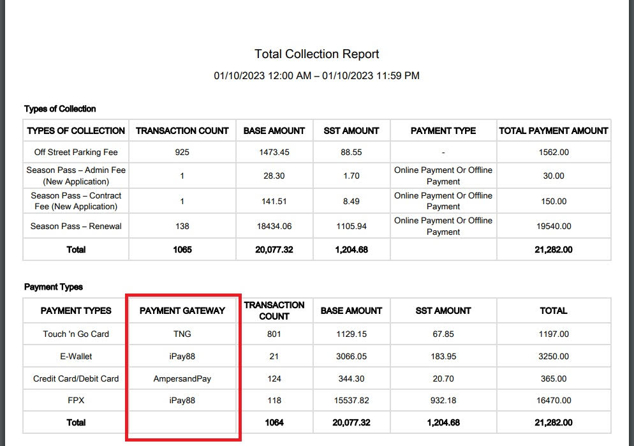Screen dimensions: 634x446
Task: Select base amount 18434.06
Action: pos(274,226)
